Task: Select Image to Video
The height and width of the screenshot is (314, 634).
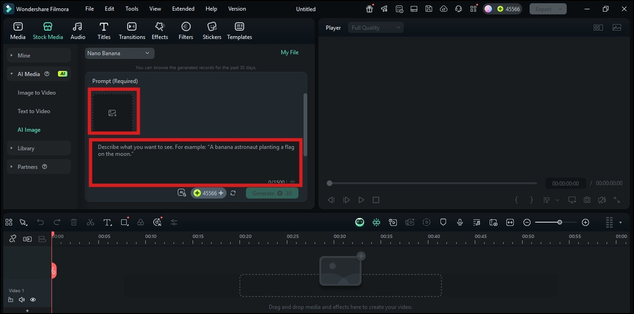Action: point(37,93)
